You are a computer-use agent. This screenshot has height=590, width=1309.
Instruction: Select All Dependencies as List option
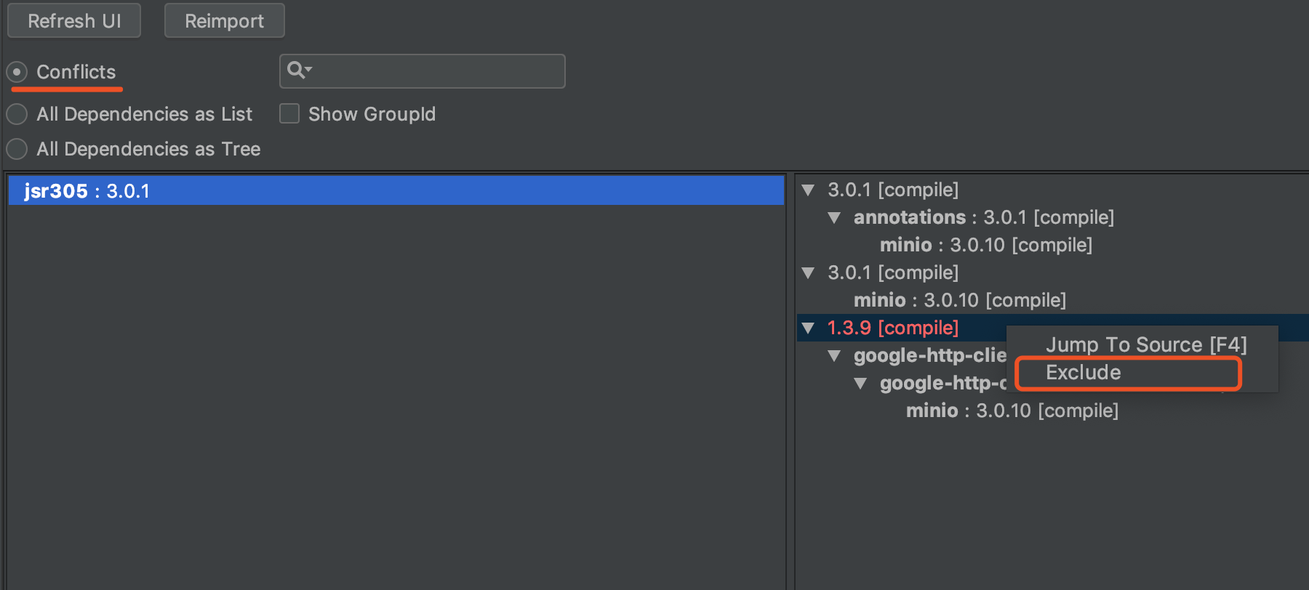tap(17, 114)
